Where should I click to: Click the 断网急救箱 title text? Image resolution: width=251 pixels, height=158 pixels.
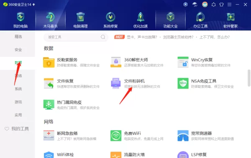[x=67, y=133]
